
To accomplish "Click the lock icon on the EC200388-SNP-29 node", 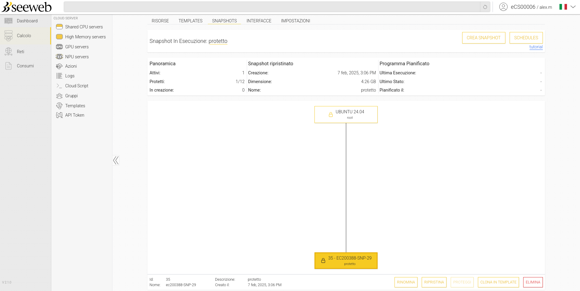I will (x=323, y=260).
